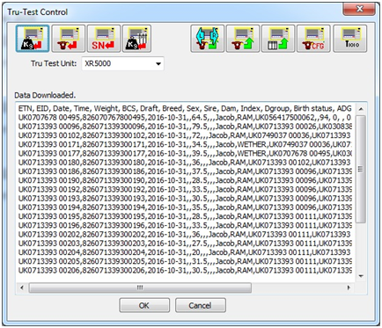Click the CFG configuration icon
The width and height of the screenshot is (382, 328).
tap(313, 39)
